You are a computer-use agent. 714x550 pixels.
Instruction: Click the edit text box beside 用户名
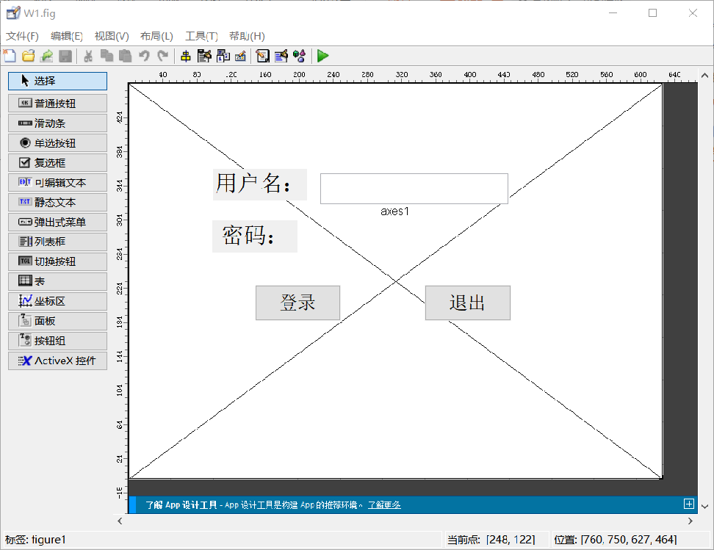[x=414, y=188]
